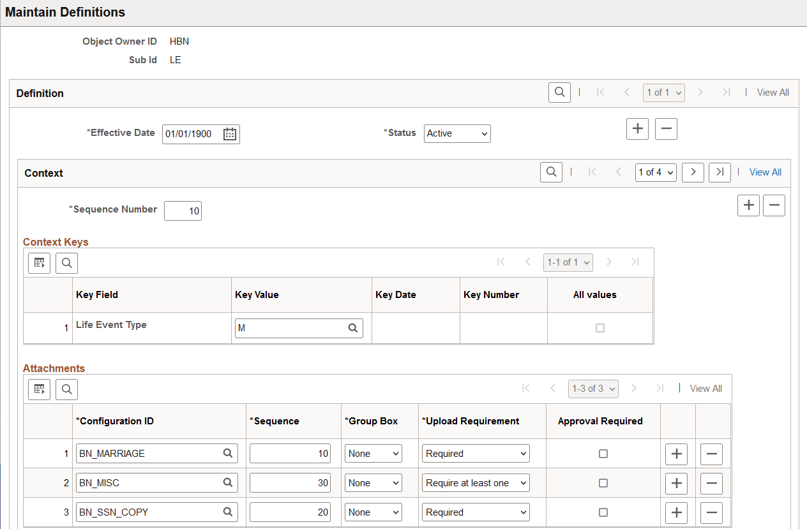Viewport: 807px width, 529px height.
Task: Click the Sequence field with value 20
Action: coord(290,512)
